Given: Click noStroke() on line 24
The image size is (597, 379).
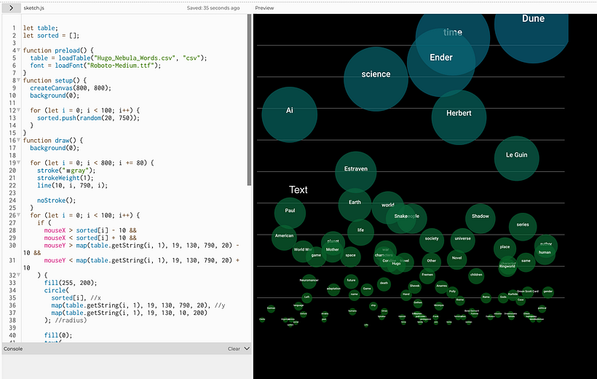Looking at the screenshot, I should pos(56,200).
